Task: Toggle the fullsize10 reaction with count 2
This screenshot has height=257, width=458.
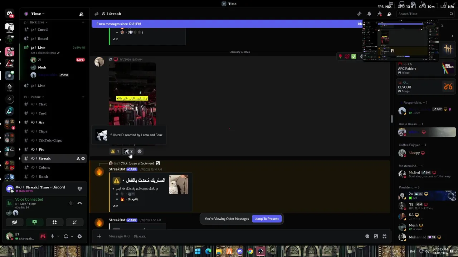Action: tap(128, 151)
